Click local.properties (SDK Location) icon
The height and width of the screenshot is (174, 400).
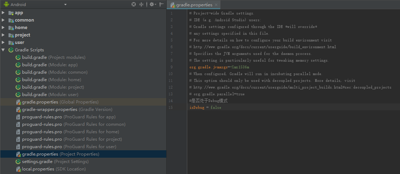[18, 169]
